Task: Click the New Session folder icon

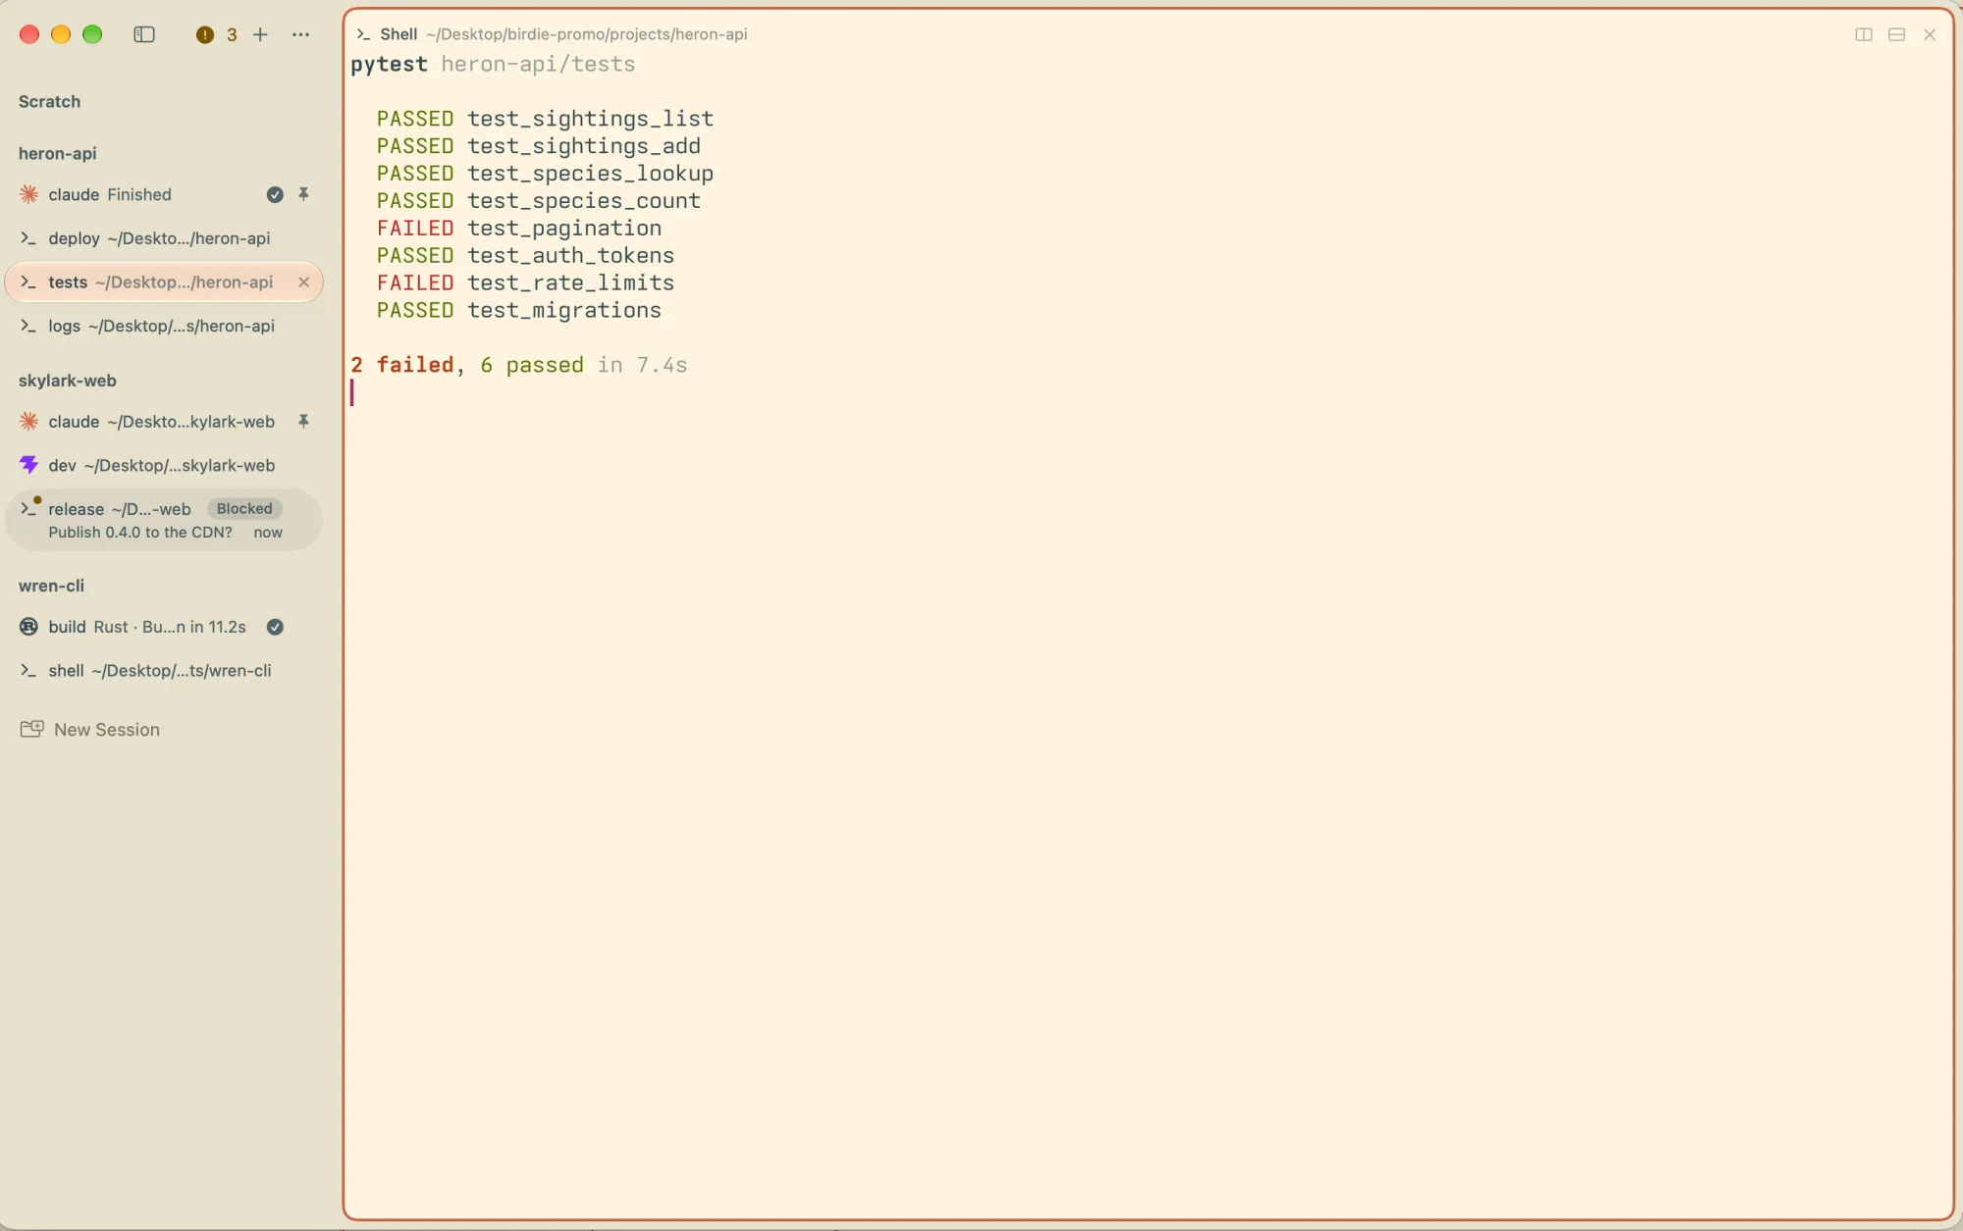Action: coord(31,729)
